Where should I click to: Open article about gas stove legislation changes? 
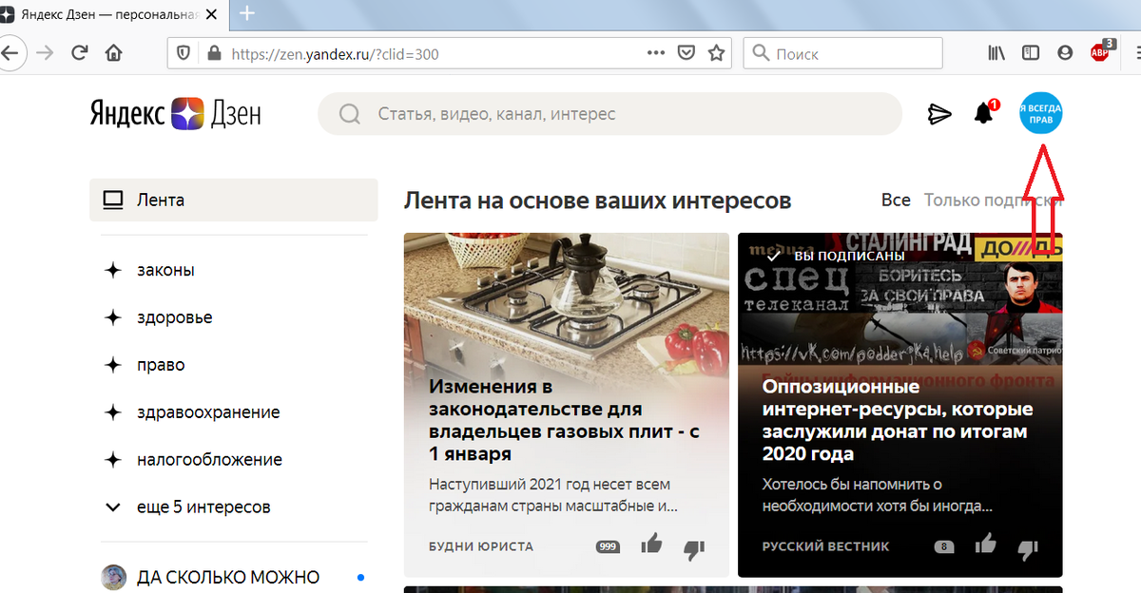click(566, 421)
